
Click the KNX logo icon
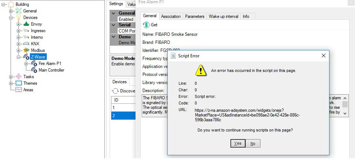(x=26, y=44)
